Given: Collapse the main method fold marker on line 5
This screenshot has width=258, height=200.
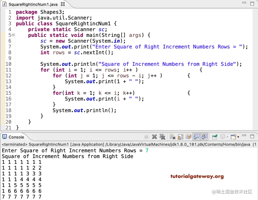Looking at the screenshot, I should pyautogui.click(x=13, y=35).
